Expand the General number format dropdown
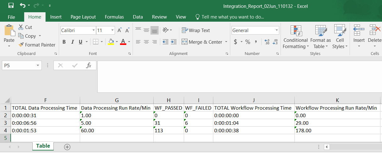The image size is (382, 153). [x=276, y=30]
